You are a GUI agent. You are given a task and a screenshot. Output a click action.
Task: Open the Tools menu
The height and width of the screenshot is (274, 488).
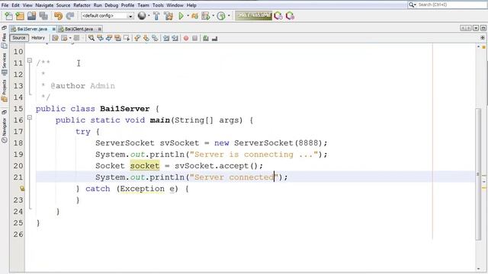(158, 5)
